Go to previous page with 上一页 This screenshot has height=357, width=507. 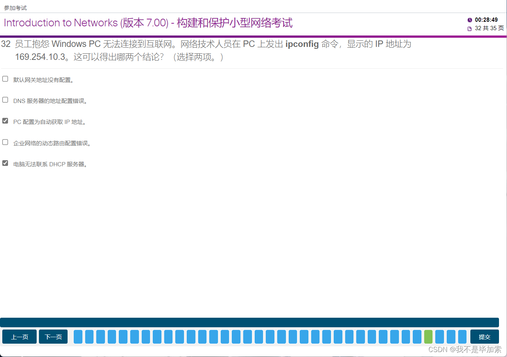[x=19, y=337]
